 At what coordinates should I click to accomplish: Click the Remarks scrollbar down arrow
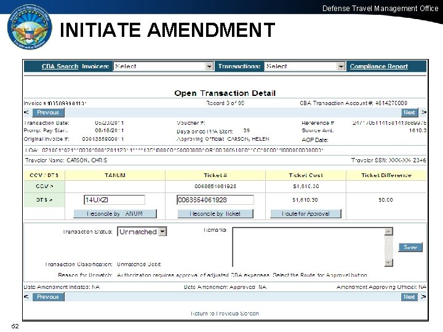click(389, 263)
